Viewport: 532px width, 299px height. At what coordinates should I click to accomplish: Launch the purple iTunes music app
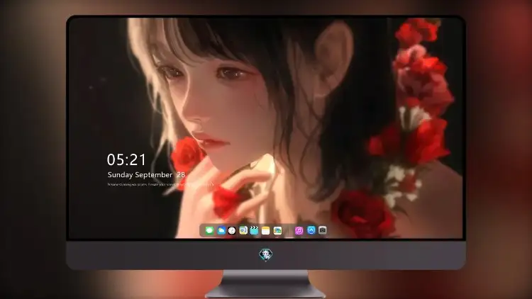pyautogui.click(x=299, y=230)
